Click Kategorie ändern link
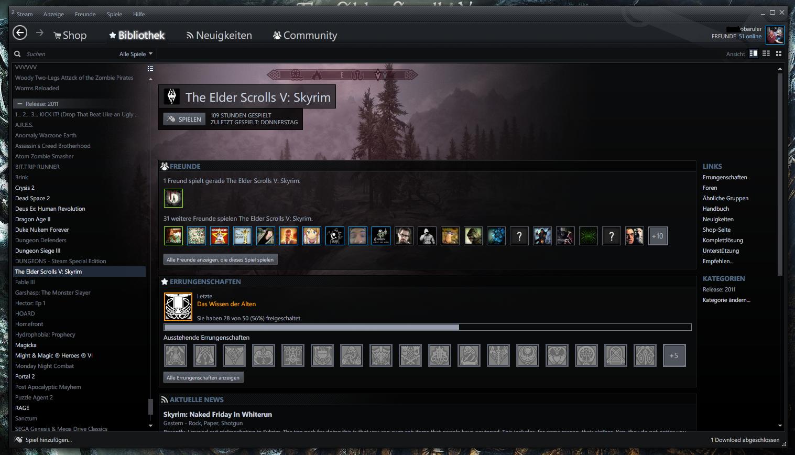Image resolution: width=795 pixels, height=455 pixels. (x=726, y=300)
